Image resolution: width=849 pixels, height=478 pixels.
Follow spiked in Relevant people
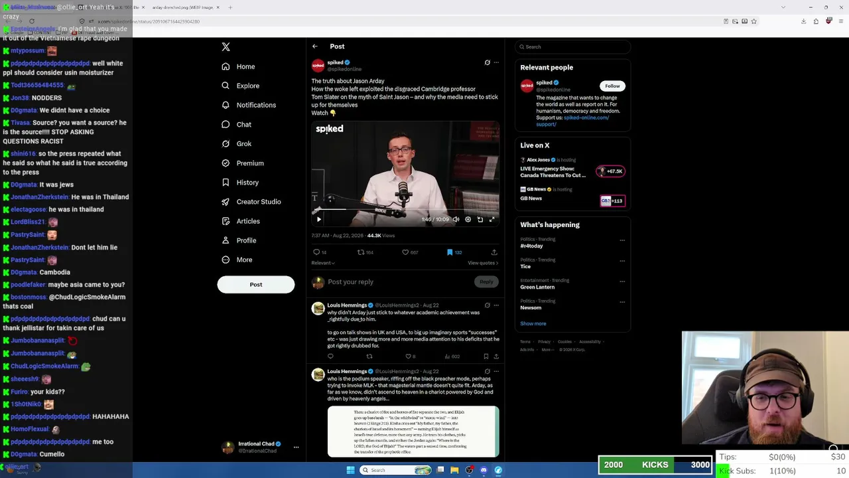(612, 86)
